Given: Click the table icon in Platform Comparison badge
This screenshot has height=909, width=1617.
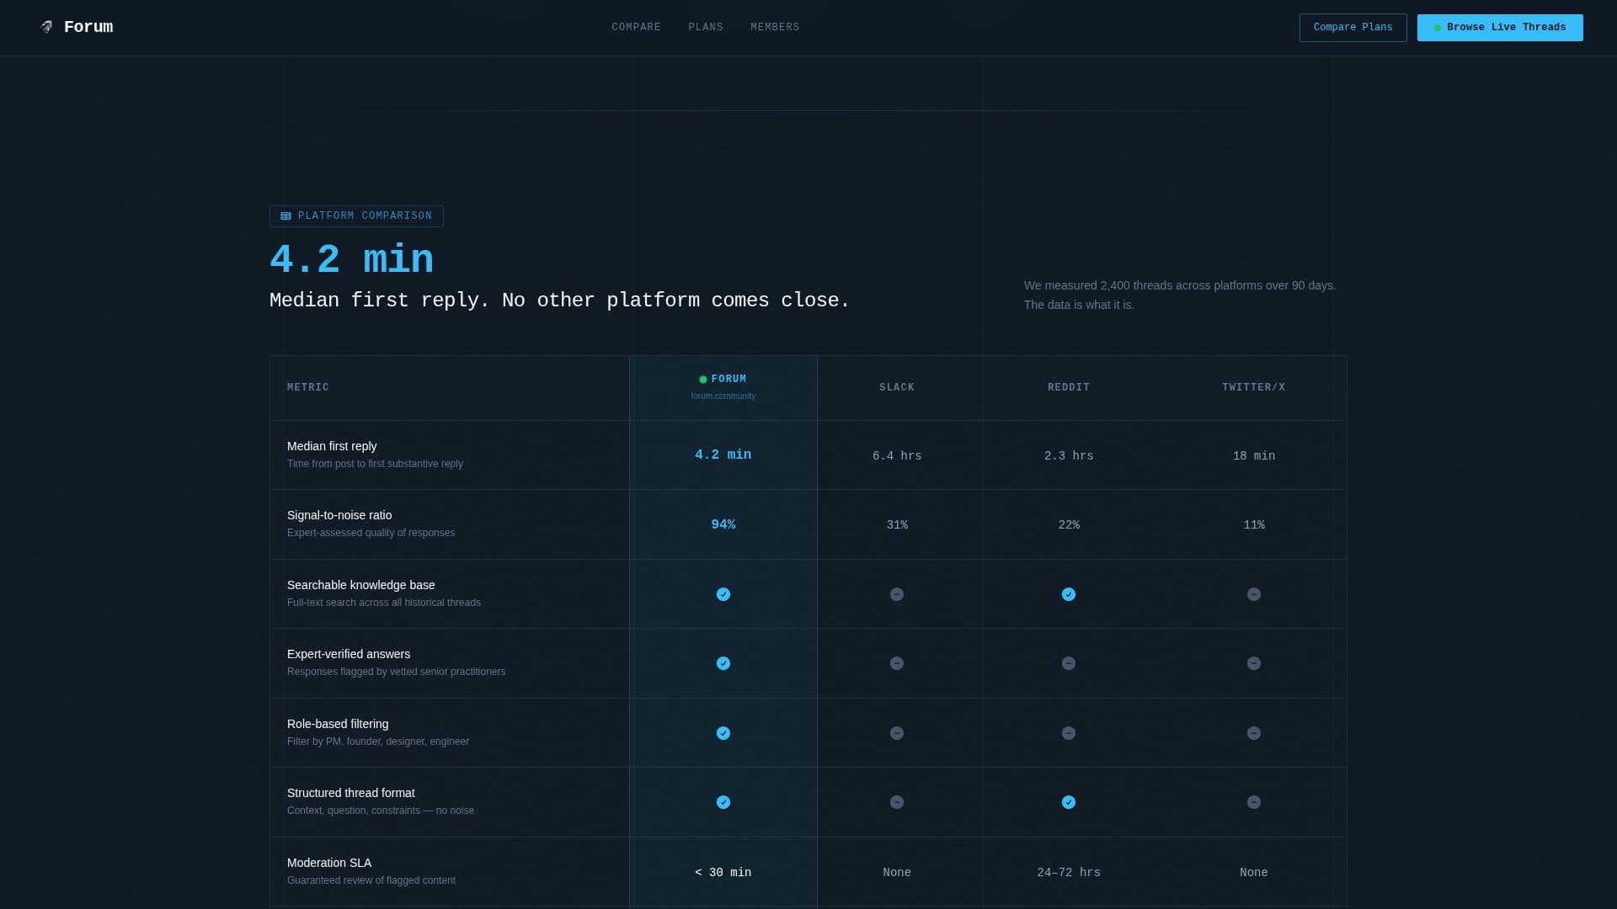Looking at the screenshot, I should [x=286, y=216].
